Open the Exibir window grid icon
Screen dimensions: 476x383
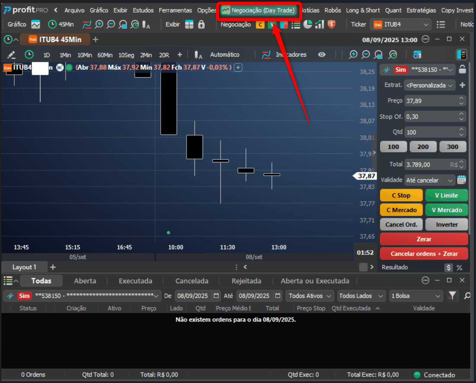coord(189,24)
